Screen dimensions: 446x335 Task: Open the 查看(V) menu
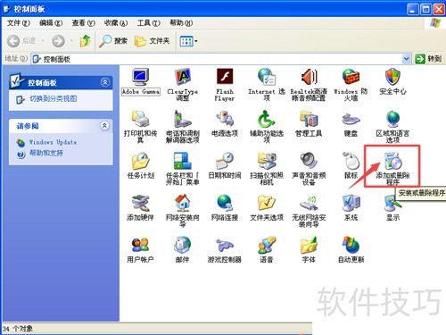click(83, 23)
